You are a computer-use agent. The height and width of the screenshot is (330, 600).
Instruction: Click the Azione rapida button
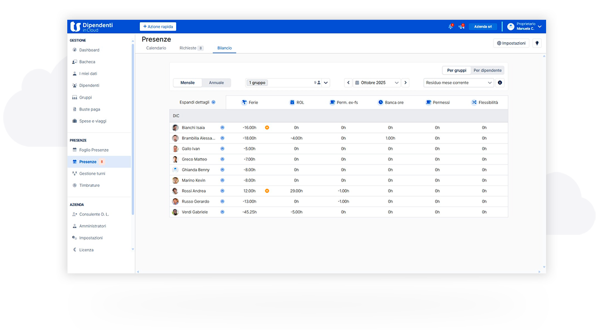(x=158, y=27)
